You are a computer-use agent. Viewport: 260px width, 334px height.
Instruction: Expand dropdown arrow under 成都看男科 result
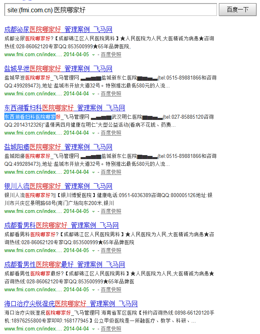pyautogui.click(x=93, y=251)
